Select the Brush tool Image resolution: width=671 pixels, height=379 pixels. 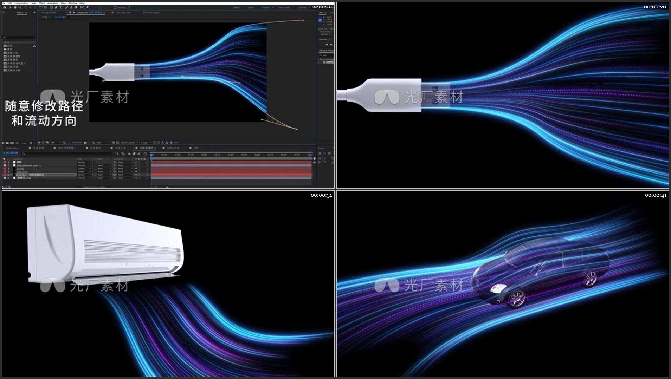click(x=67, y=7)
